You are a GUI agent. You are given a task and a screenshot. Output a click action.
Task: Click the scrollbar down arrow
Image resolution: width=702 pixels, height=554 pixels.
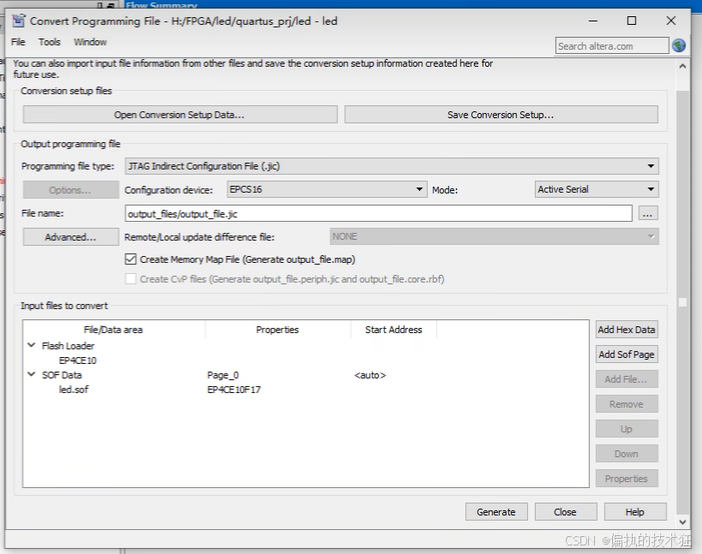click(x=683, y=521)
